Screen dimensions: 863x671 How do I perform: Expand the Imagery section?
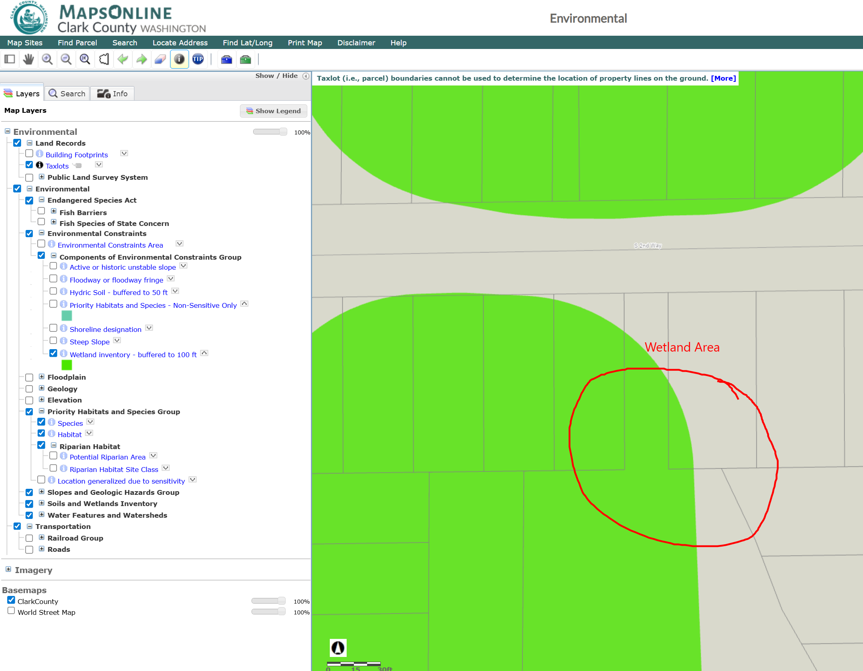[8, 569]
